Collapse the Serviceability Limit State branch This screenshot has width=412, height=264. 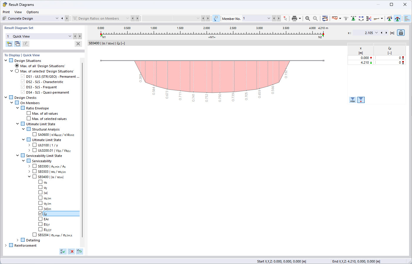click(x=17, y=155)
